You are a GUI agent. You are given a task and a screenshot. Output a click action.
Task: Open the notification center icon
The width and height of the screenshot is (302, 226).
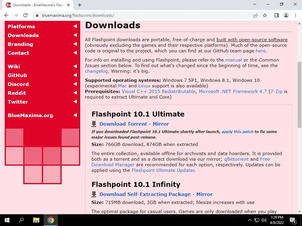pyautogui.click(x=293, y=220)
